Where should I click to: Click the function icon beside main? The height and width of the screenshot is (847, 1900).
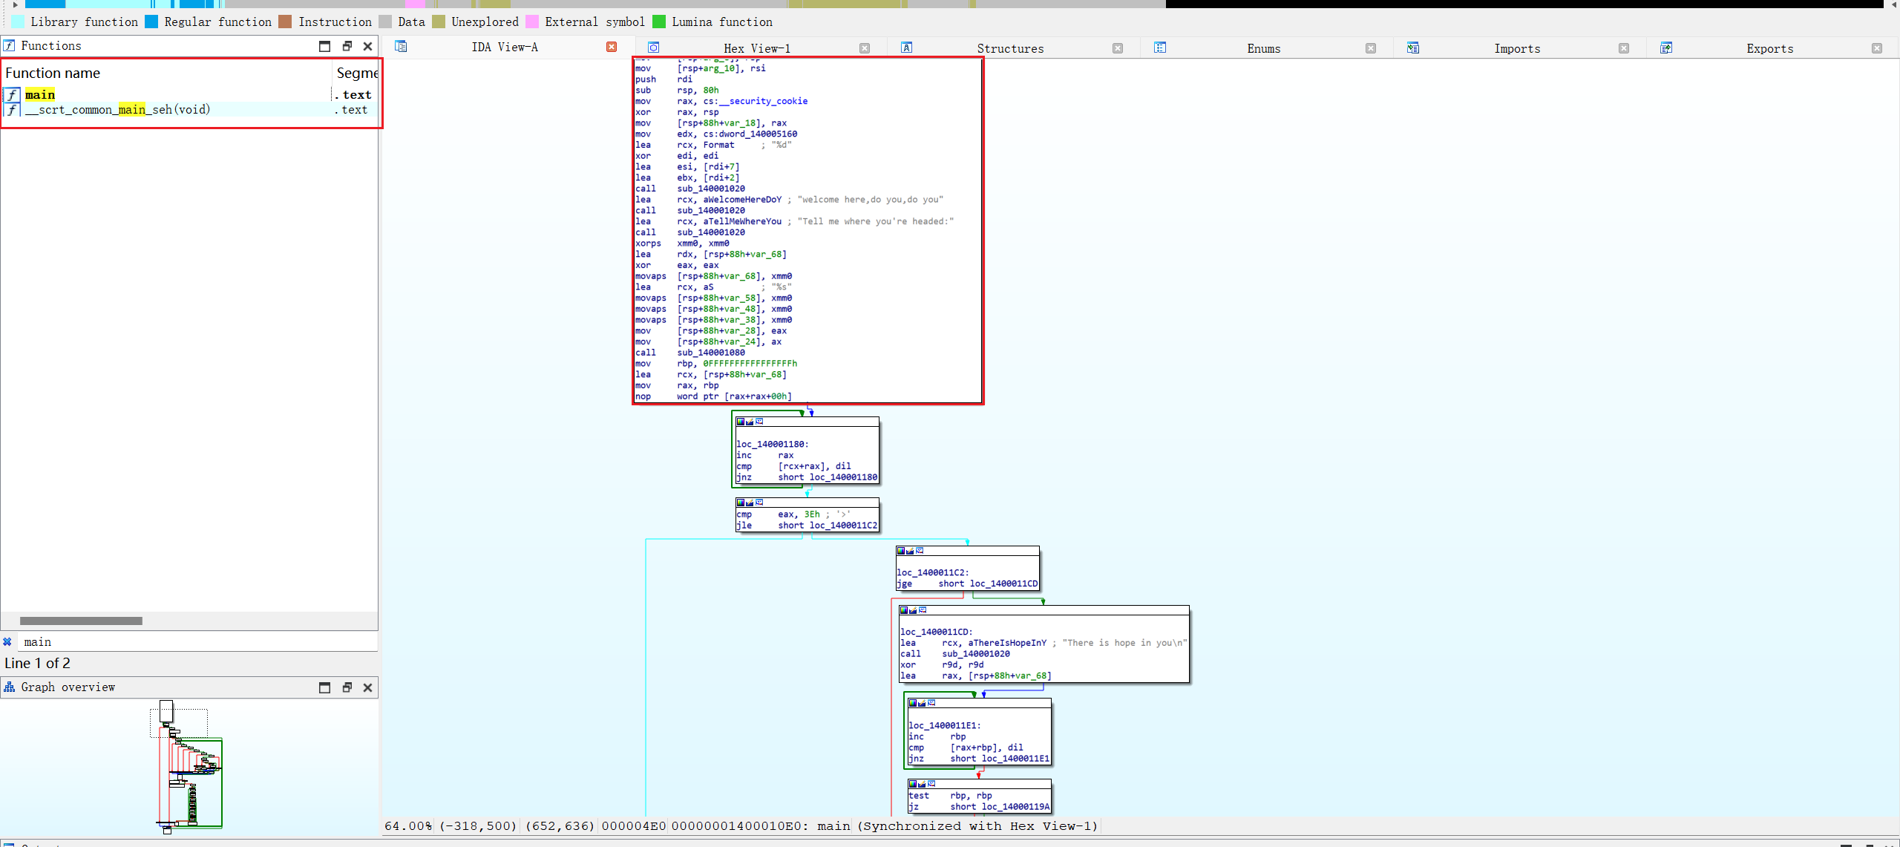point(12,94)
